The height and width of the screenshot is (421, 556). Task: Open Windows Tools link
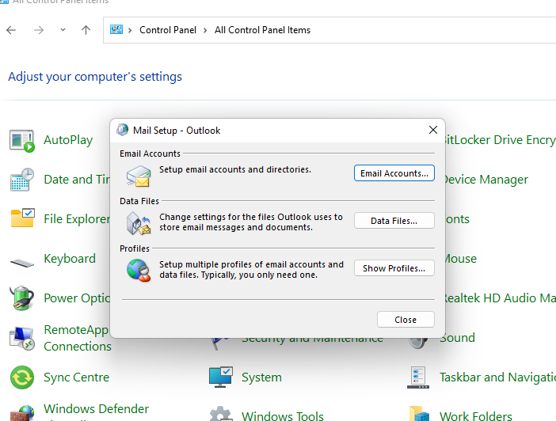pos(283,415)
